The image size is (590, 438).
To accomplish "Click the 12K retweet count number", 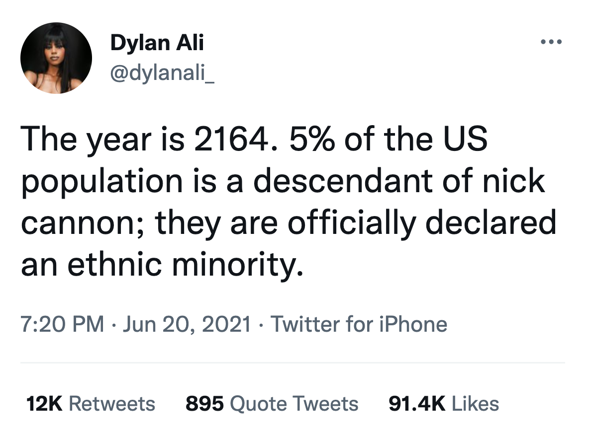I will click(44, 403).
